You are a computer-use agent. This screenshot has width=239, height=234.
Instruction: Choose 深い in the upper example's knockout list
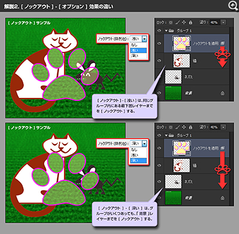tap(139, 56)
